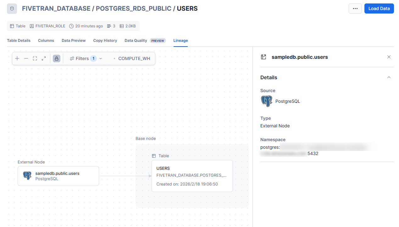Image resolution: width=399 pixels, height=227 pixels.
Task: Fit the lineage graph to view
Action: (35, 58)
